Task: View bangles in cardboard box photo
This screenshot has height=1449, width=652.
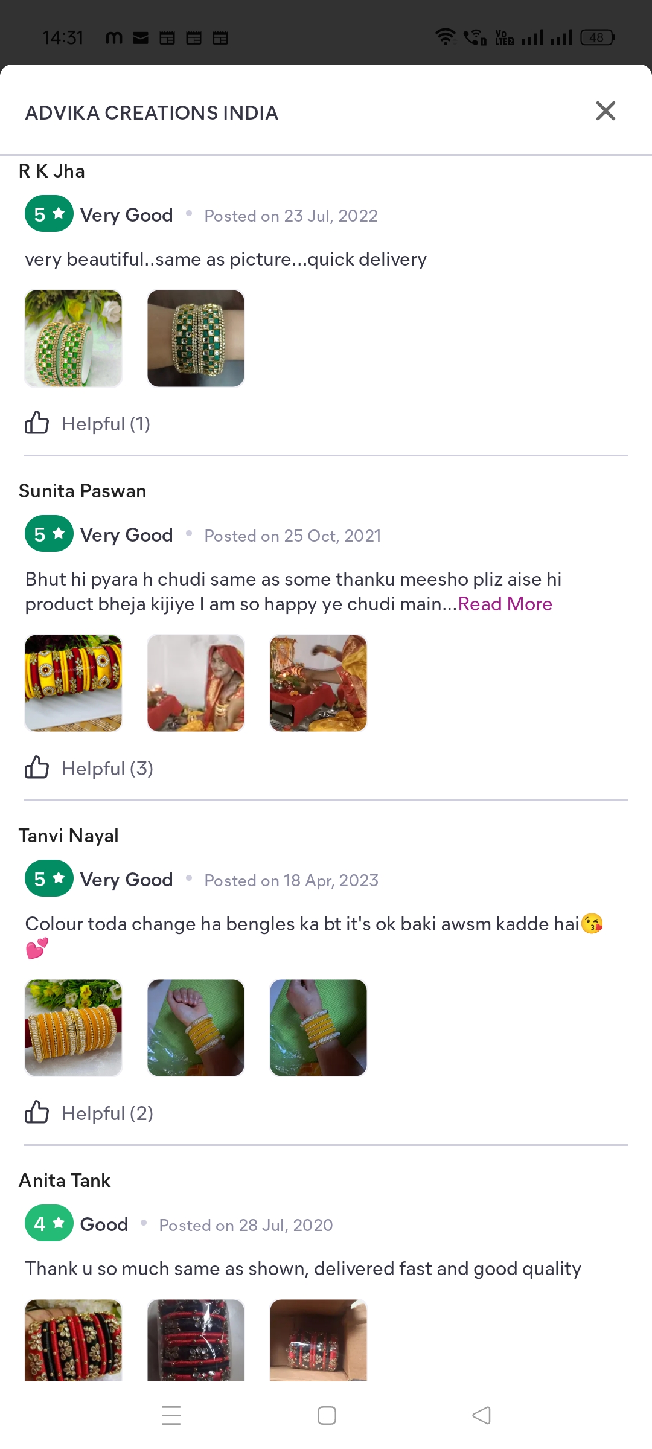Action: click(319, 1340)
